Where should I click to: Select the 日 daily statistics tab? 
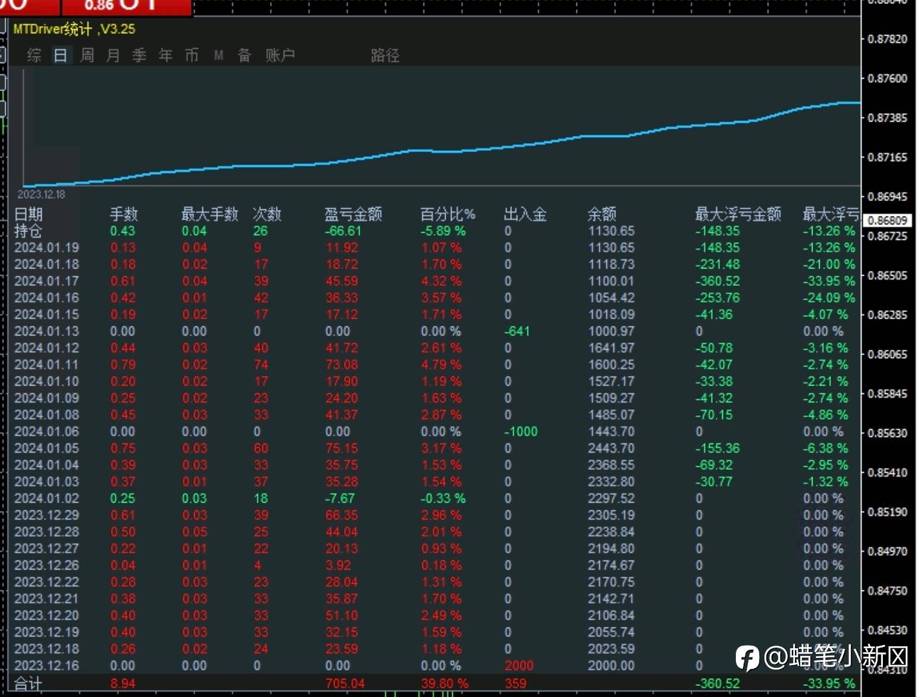pyautogui.click(x=61, y=55)
